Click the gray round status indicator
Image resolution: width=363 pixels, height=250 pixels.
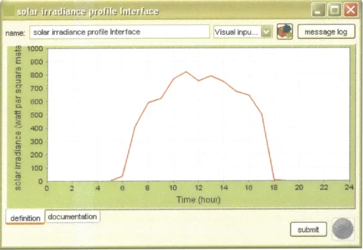coord(343,229)
